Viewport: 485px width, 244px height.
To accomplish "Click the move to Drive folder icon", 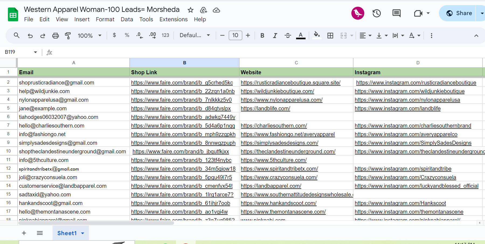I will 203,10.
